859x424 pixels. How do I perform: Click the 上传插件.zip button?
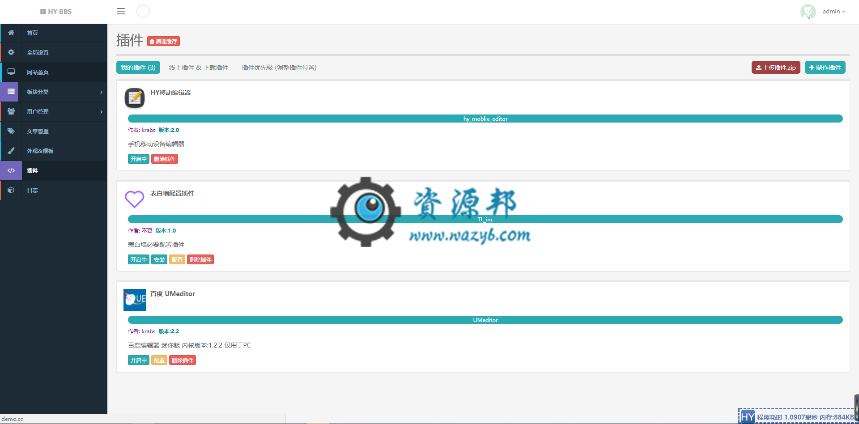pos(776,68)
